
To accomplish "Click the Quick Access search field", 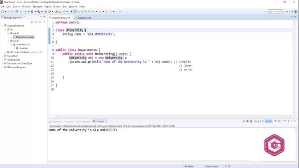I will coord(275,12).
